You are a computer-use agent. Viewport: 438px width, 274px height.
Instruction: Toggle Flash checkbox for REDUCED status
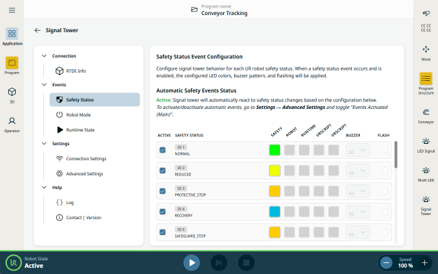coord(385,171)
